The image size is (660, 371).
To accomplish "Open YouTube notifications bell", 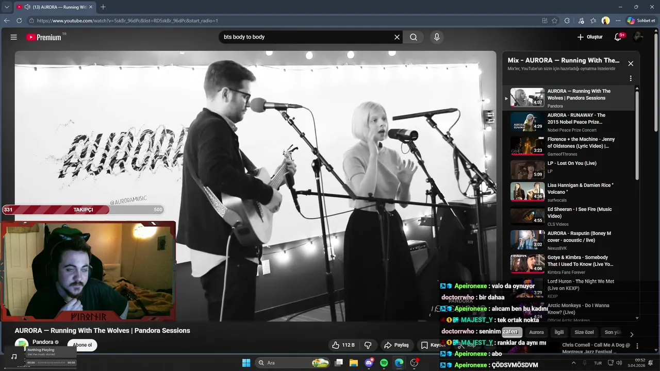I will 618,37.
